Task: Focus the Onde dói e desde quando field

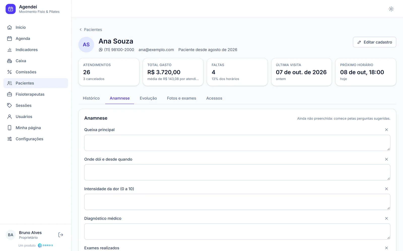Action: tap(237, 172)
